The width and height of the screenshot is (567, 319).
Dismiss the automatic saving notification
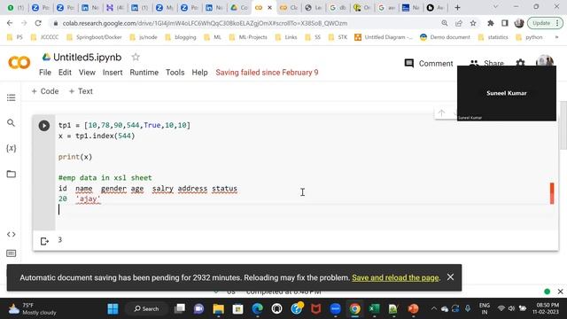click(x=450, y=277)
